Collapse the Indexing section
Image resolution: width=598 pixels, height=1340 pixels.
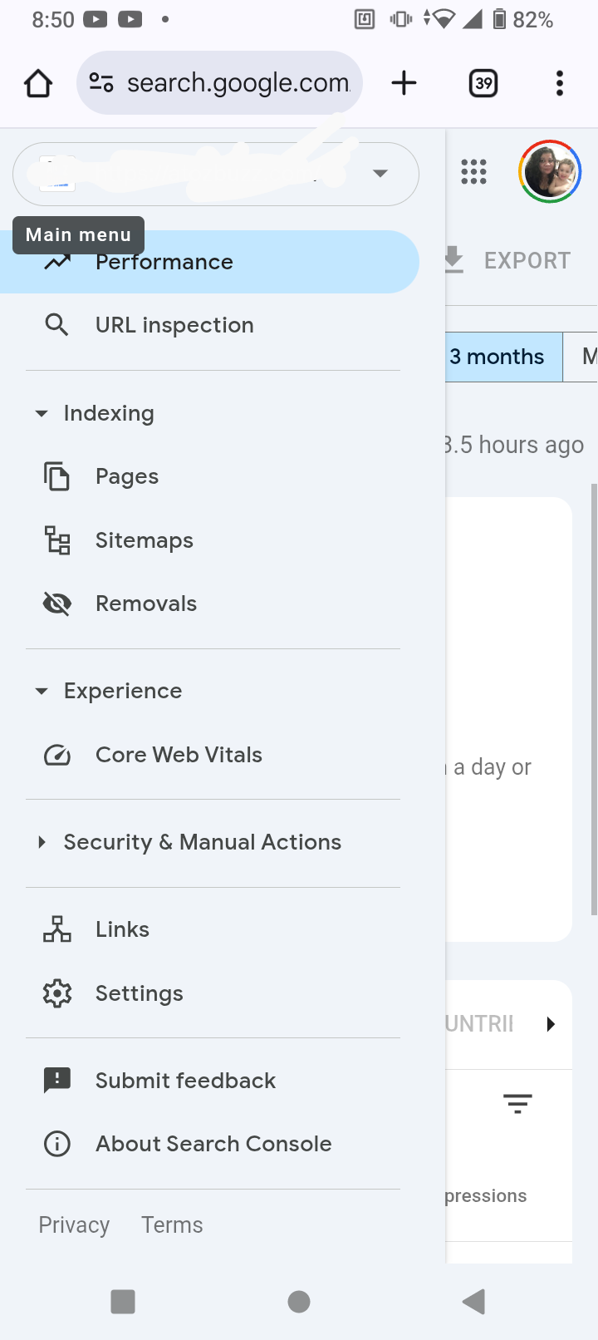pos(41,413)
